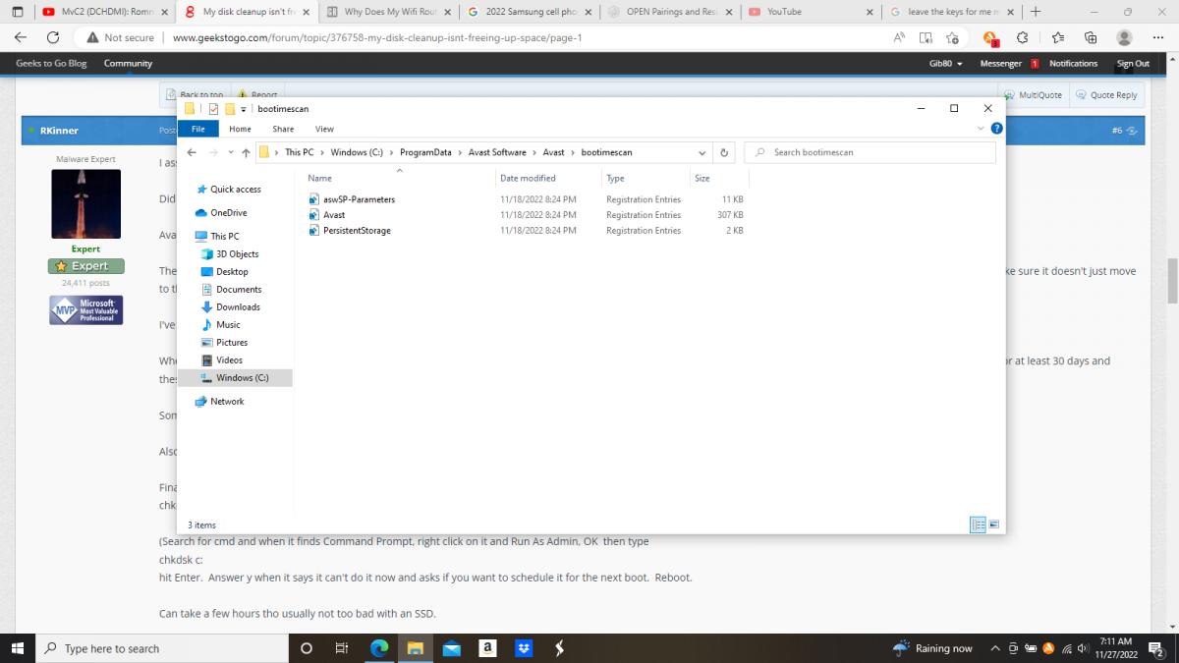Image resolution: width=1179 pixels, height=663 pixels.
Task: Open the Gib80 user dropdown
Action: 947,64
